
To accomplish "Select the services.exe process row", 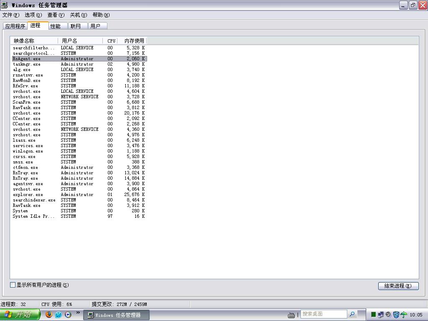I will tap(79, 146).
